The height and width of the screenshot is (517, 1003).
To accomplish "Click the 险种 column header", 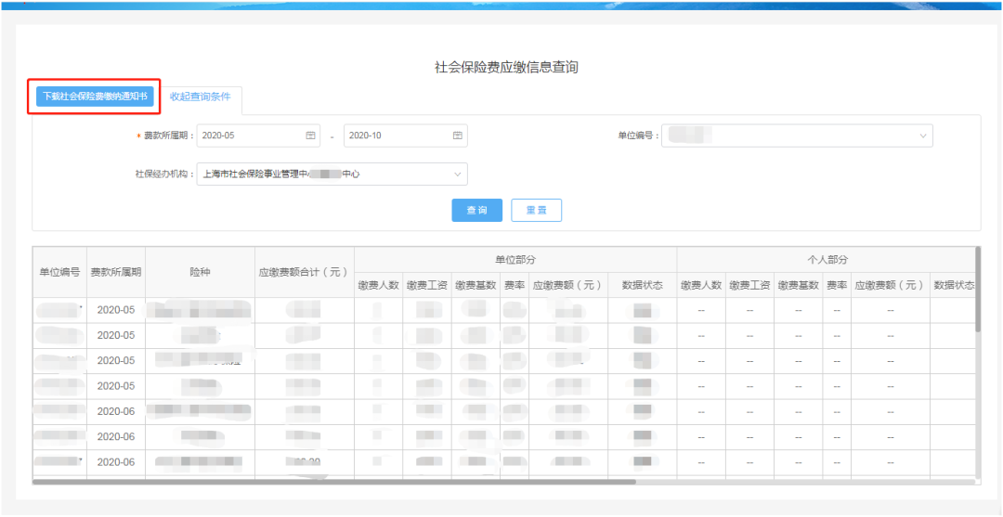I will pyautogui.click(x=201, y=272).
